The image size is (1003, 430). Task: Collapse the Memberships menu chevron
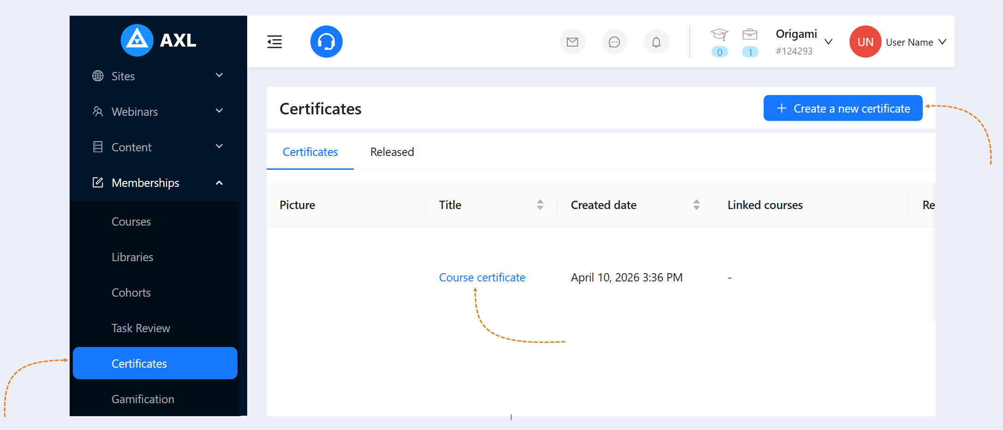tap(220, 183)
